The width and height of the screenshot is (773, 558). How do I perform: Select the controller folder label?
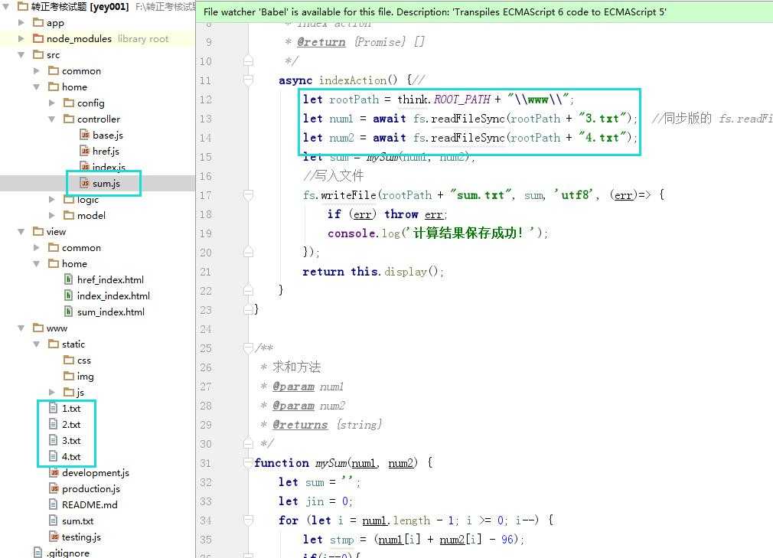99,119
